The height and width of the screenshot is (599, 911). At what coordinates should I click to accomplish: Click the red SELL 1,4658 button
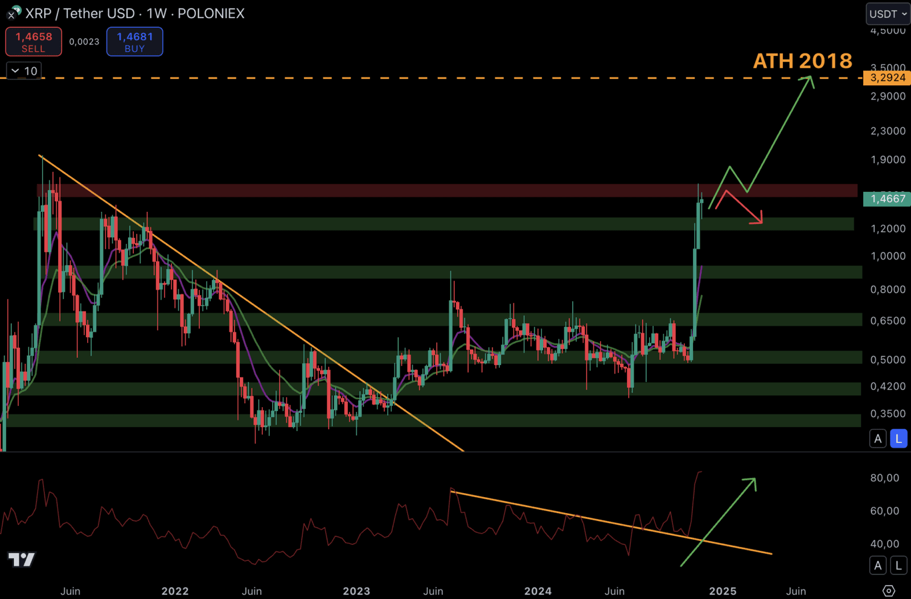point(34,42)
